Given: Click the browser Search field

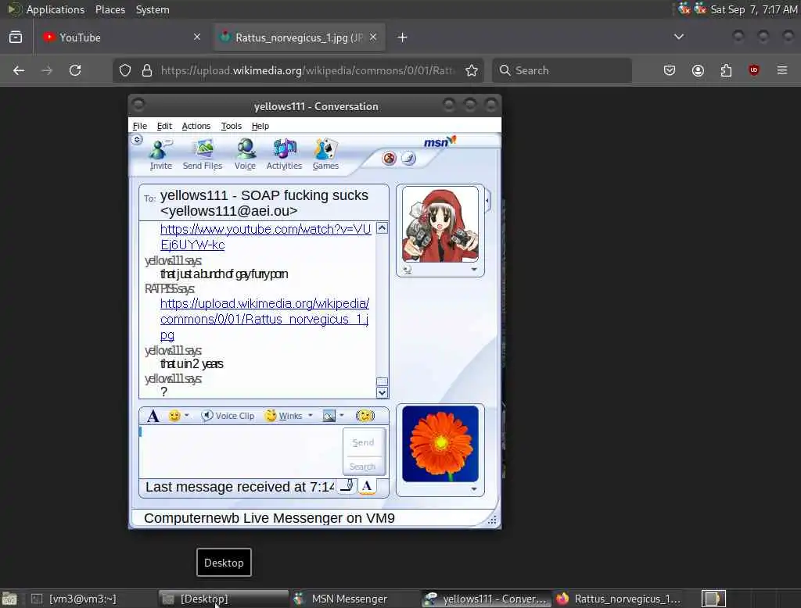Looking at the screenshot, I should click(x=562, y=70).
